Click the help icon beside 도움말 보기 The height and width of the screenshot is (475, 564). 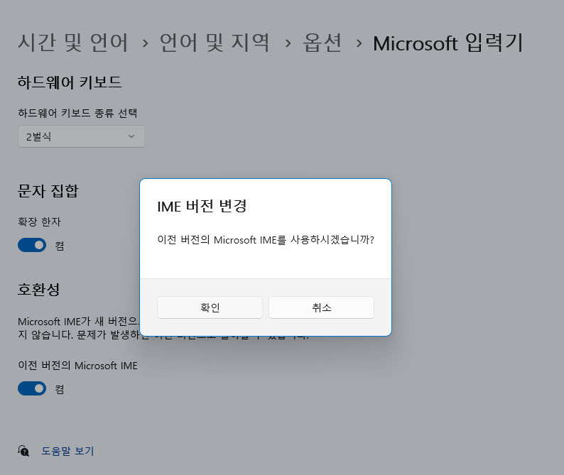point(23,451)
